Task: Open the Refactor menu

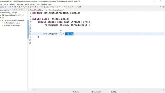Action: [12, 4]
